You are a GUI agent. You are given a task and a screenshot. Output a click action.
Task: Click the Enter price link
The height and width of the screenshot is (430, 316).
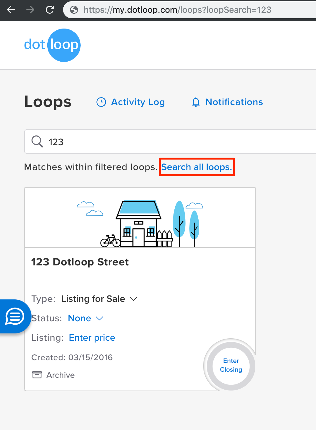click(92, 338)
